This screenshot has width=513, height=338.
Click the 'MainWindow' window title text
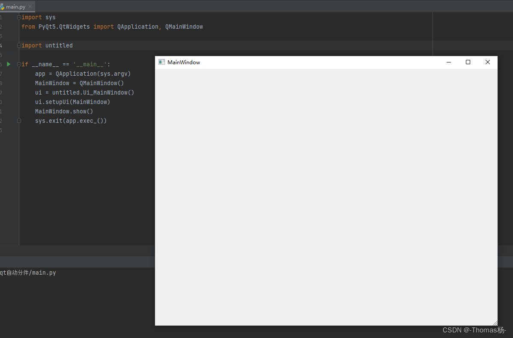pos(184,62)
